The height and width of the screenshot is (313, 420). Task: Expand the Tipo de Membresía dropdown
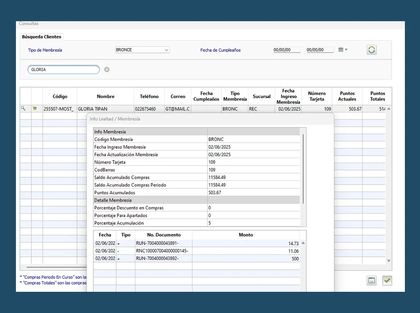tap(166, 50)
